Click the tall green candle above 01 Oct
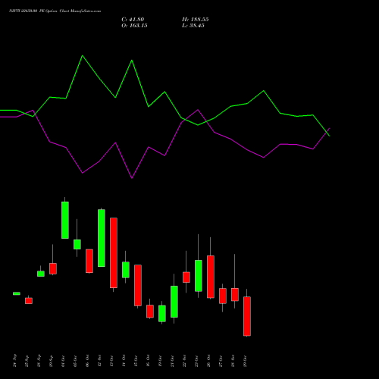Viewport: 379px width, 379px height. click(x=65, y=220)
